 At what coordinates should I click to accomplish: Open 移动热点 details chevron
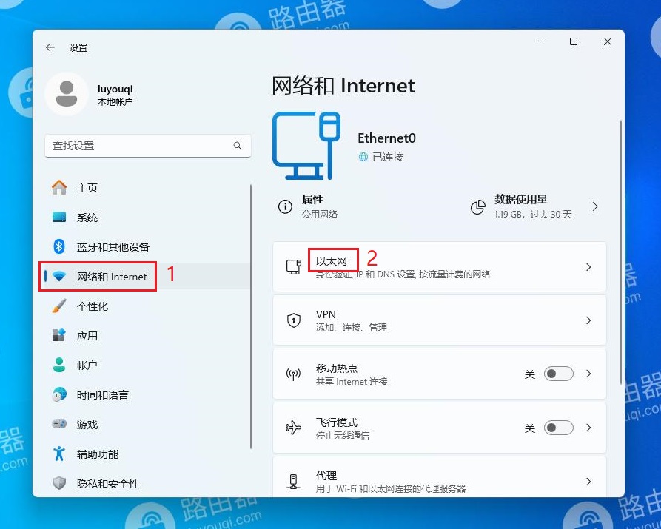588,374
